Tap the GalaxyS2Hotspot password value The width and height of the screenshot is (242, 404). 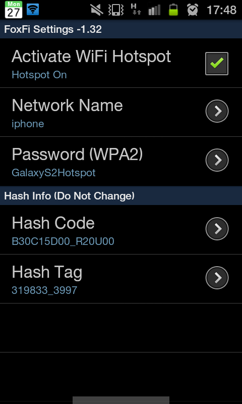tap(53, 173)
